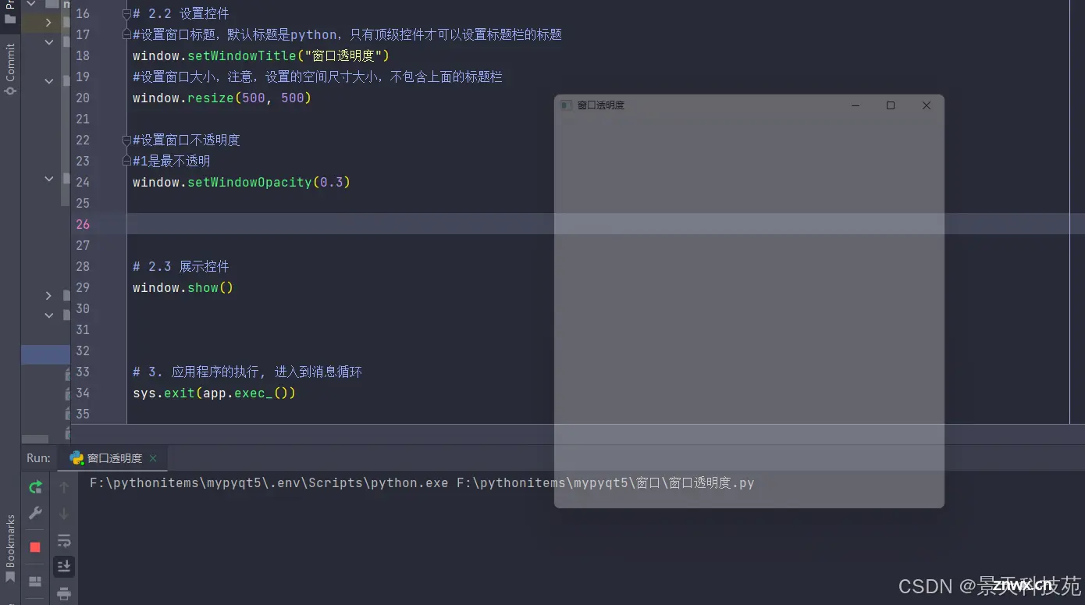The image size is (1085, 605).
Task: Stop the running process with red square
Action: (x=35, y=547)
